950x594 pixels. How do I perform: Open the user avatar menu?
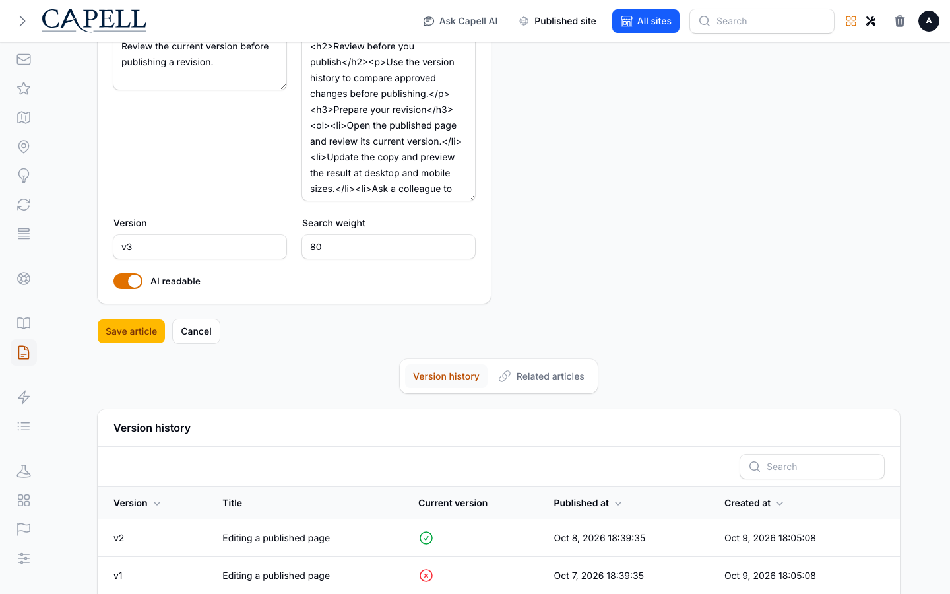[929, 21]
